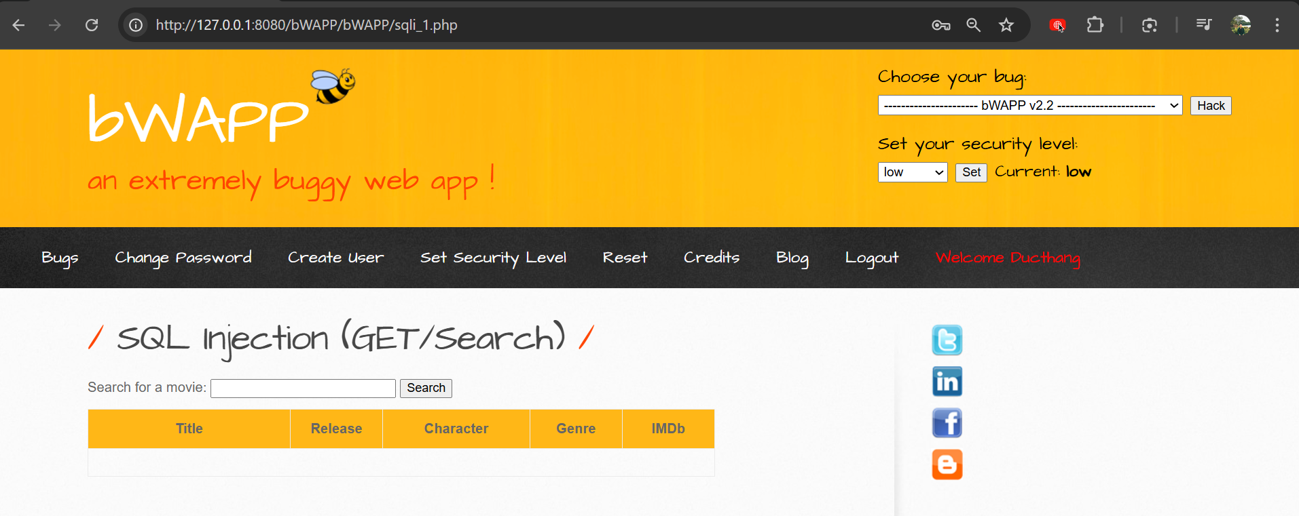Image resolution: width=1299 pixels, height=516 pixels.
Task: Click the password manager key icon
Action: (x=940, y=25)
